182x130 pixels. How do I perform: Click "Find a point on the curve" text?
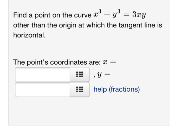(52, 15)
